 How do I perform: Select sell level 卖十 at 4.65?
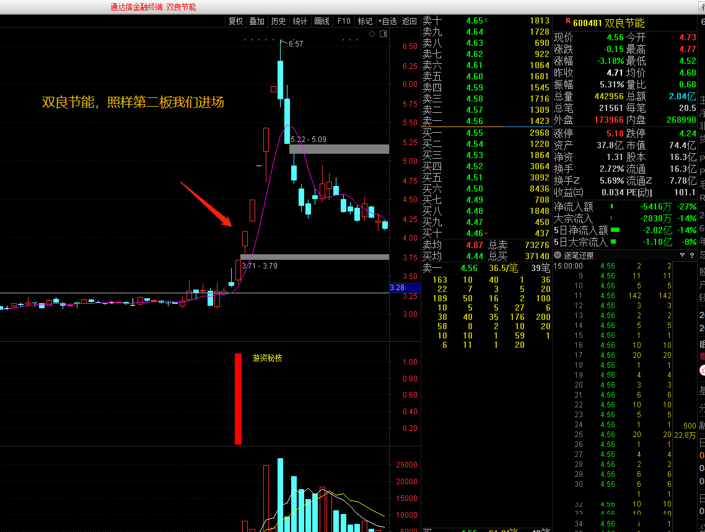click(x=486, y=20)
